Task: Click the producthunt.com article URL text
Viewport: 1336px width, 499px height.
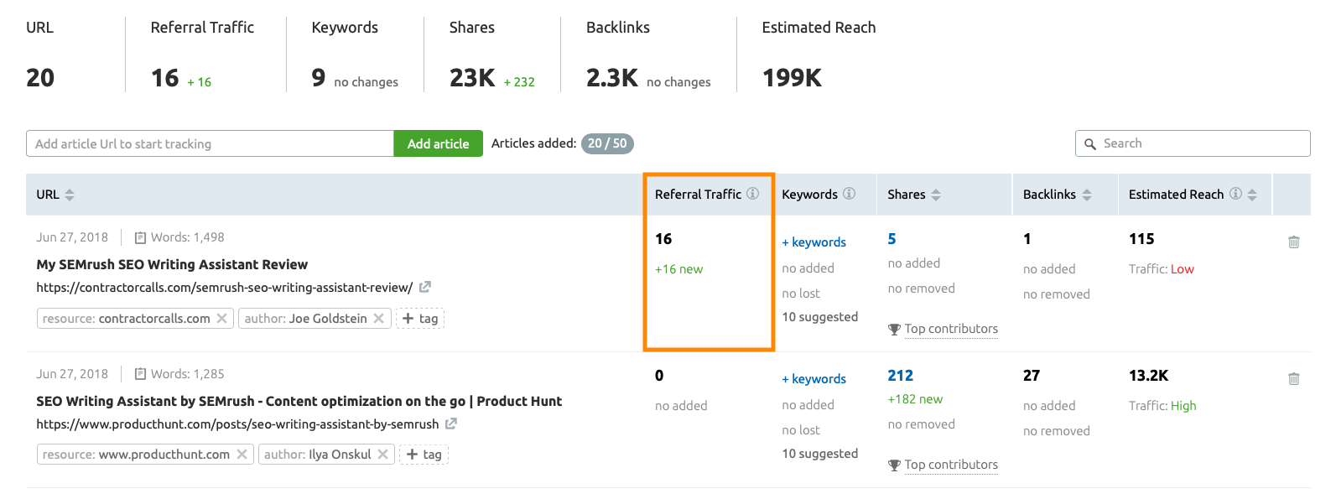Action: (x=237, y=424)
